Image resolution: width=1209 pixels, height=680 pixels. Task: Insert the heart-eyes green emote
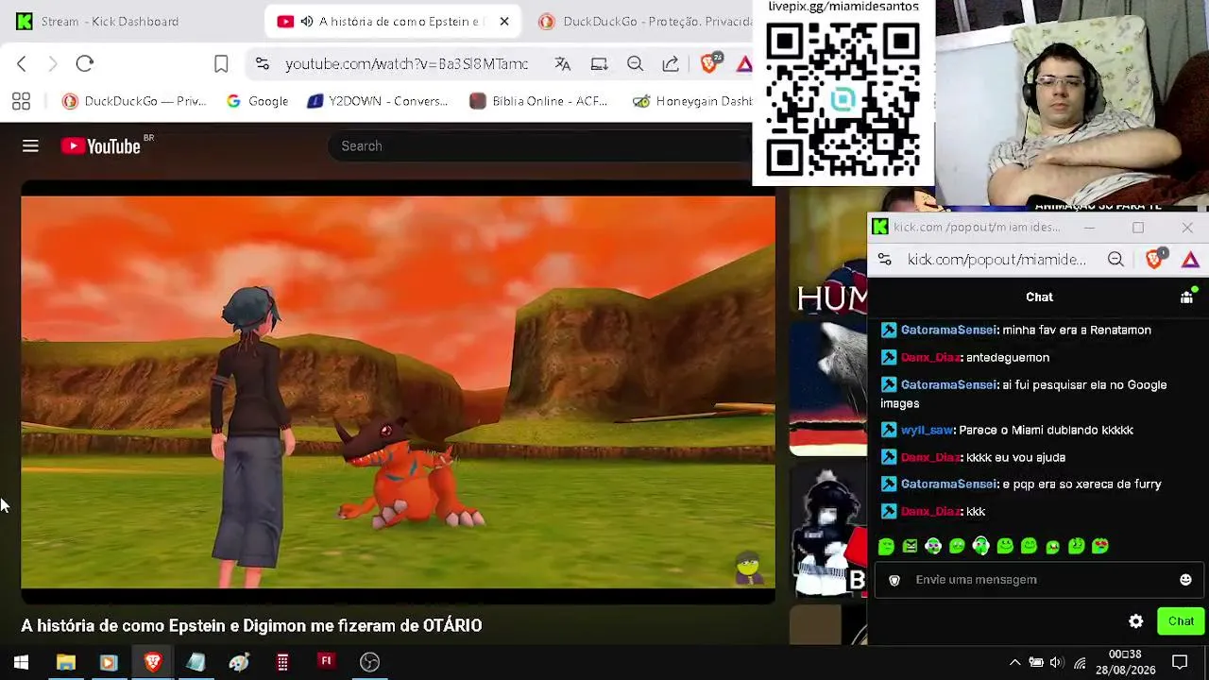tap(1100, 546)
